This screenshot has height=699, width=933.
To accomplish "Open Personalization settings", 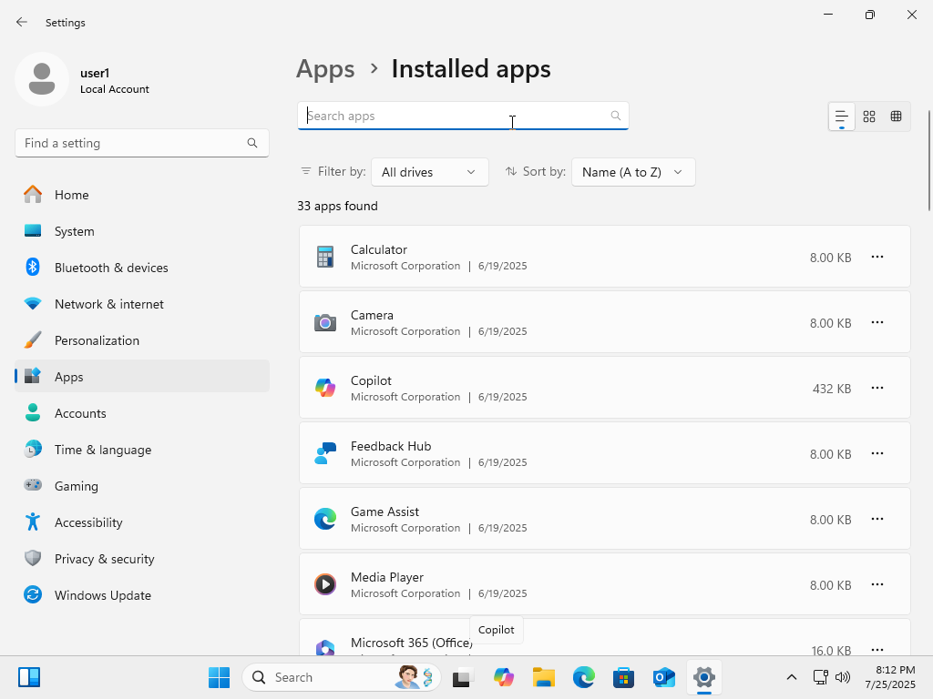I will [x=142, y=340].
